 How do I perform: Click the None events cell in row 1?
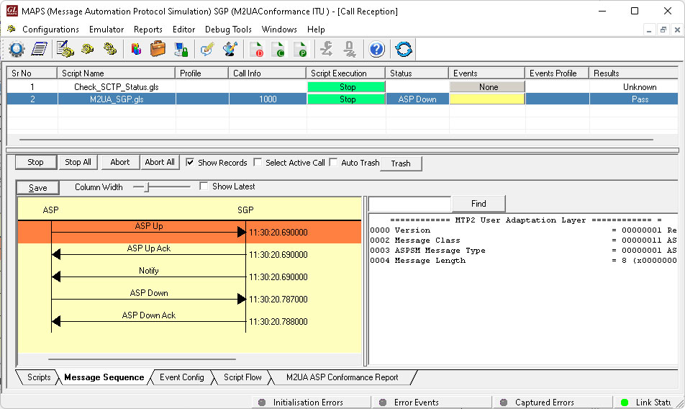pos(487,87)
